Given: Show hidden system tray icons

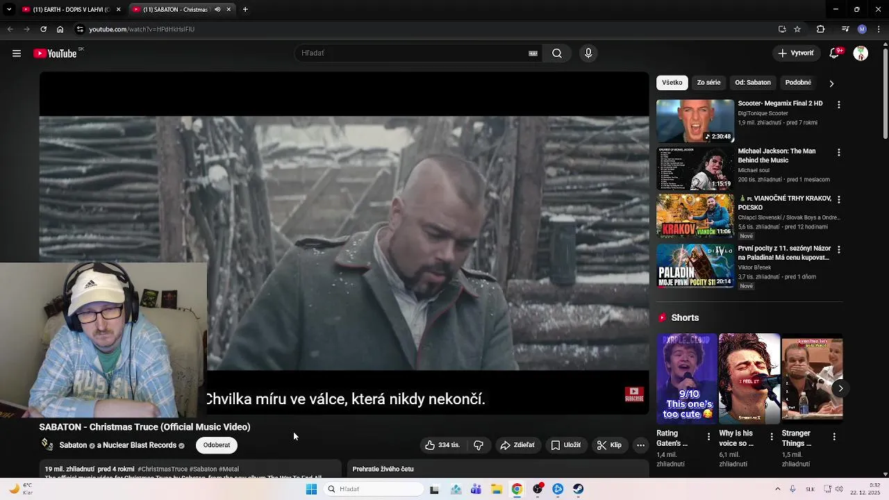Looking at the screenshot, I should [x=777, y=489].
